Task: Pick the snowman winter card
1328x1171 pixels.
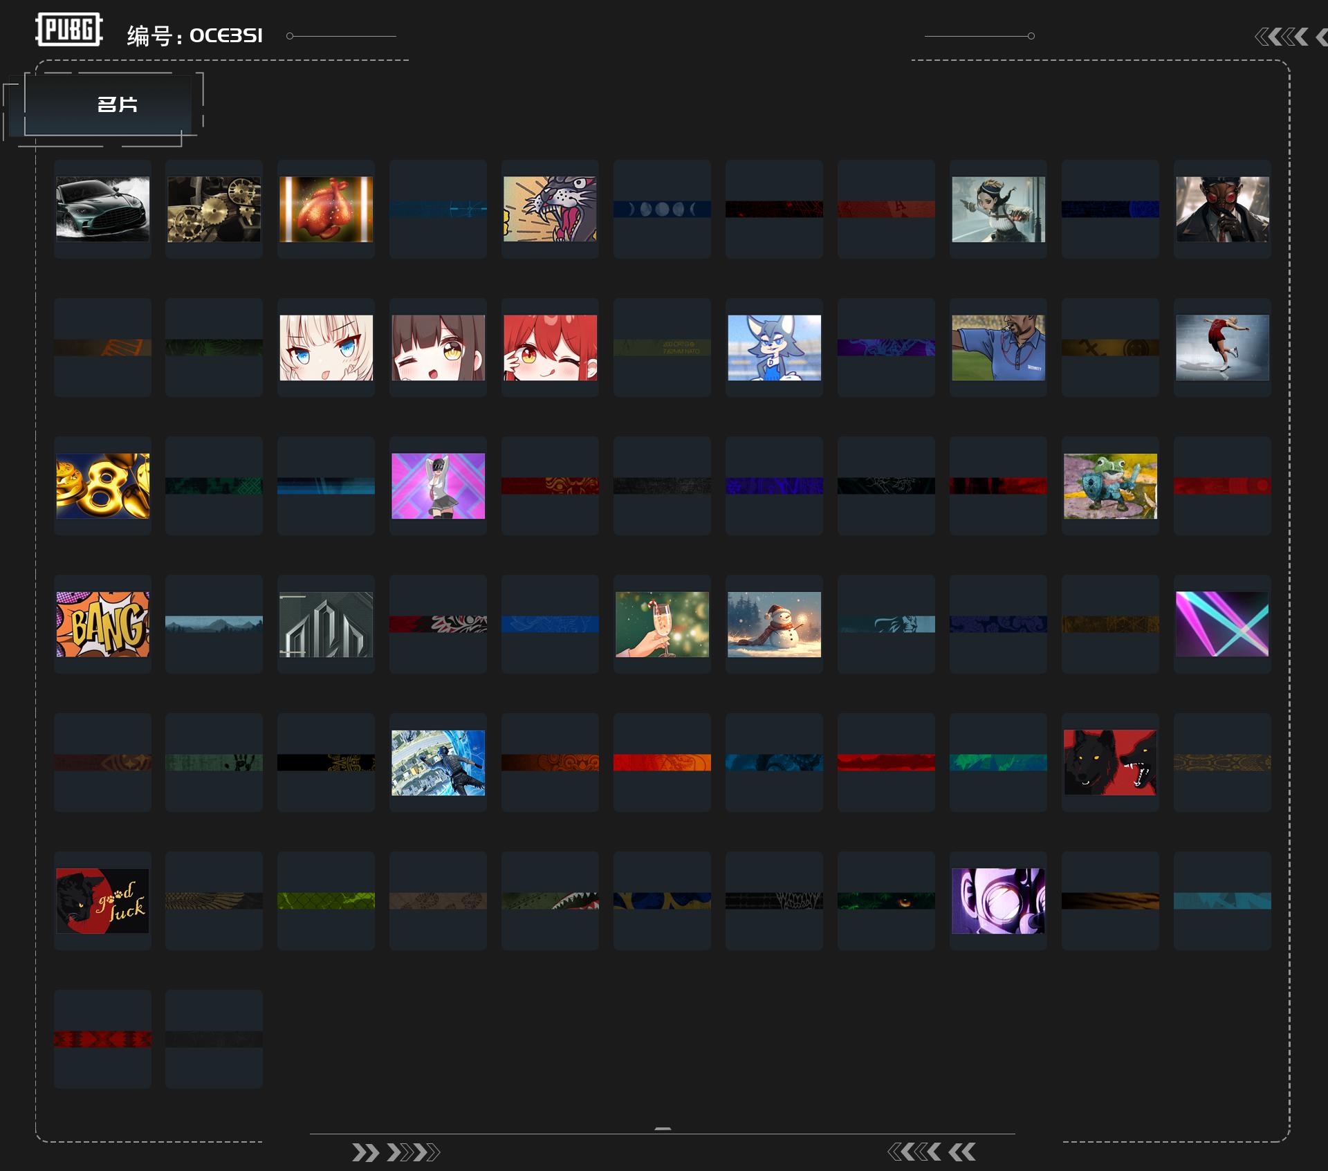Action: tap(774, 624)
